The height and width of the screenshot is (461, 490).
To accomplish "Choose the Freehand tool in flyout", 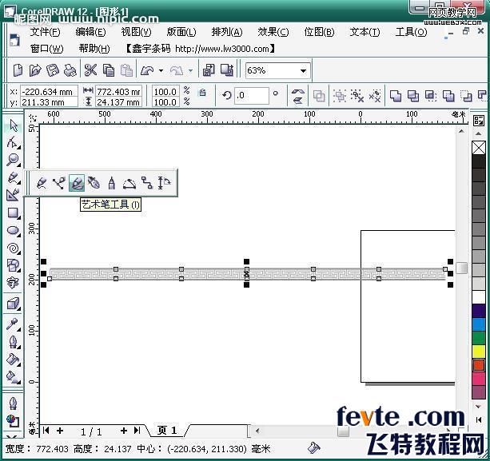I will (x=42, y=183).
